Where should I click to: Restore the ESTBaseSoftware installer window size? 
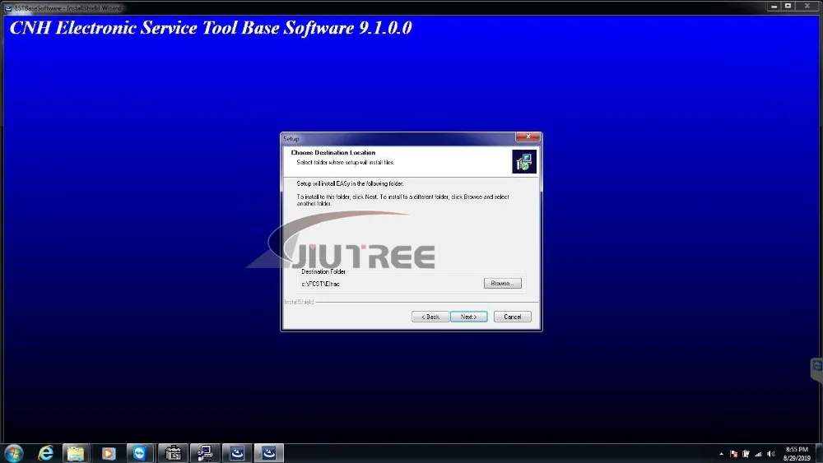[788, 6]
